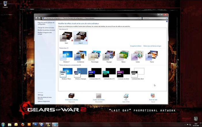Click the Rechercher search field
Viewport: 202px width, 127px height.
155,18
